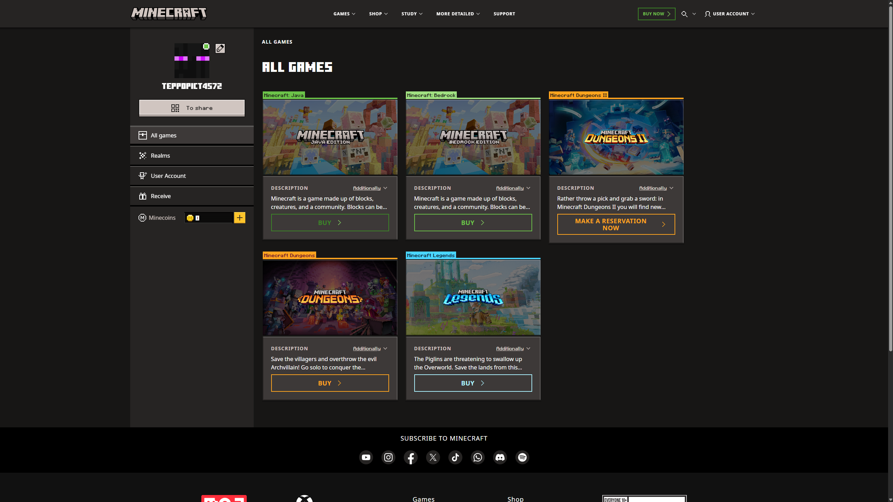The height and width of the screenshot is (502, 893).
Task: Click the enderman profile avatar
Action: click(x=192, y=61)
